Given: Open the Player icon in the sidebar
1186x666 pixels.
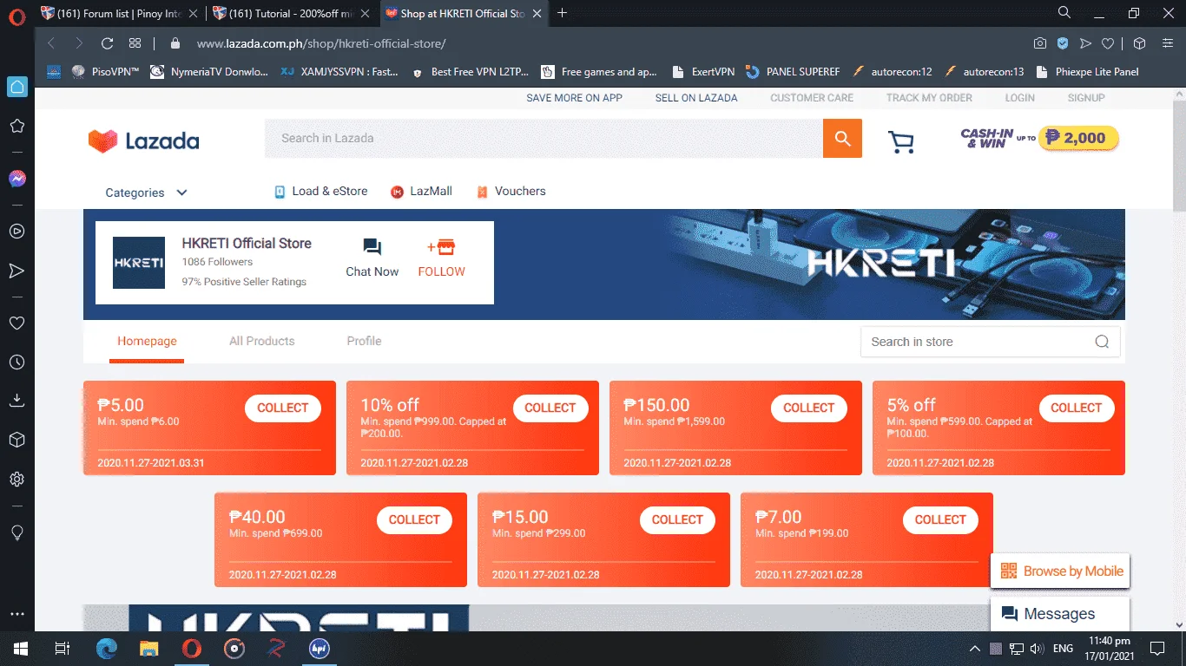Looking at the screenshot, I should point(16,232).
